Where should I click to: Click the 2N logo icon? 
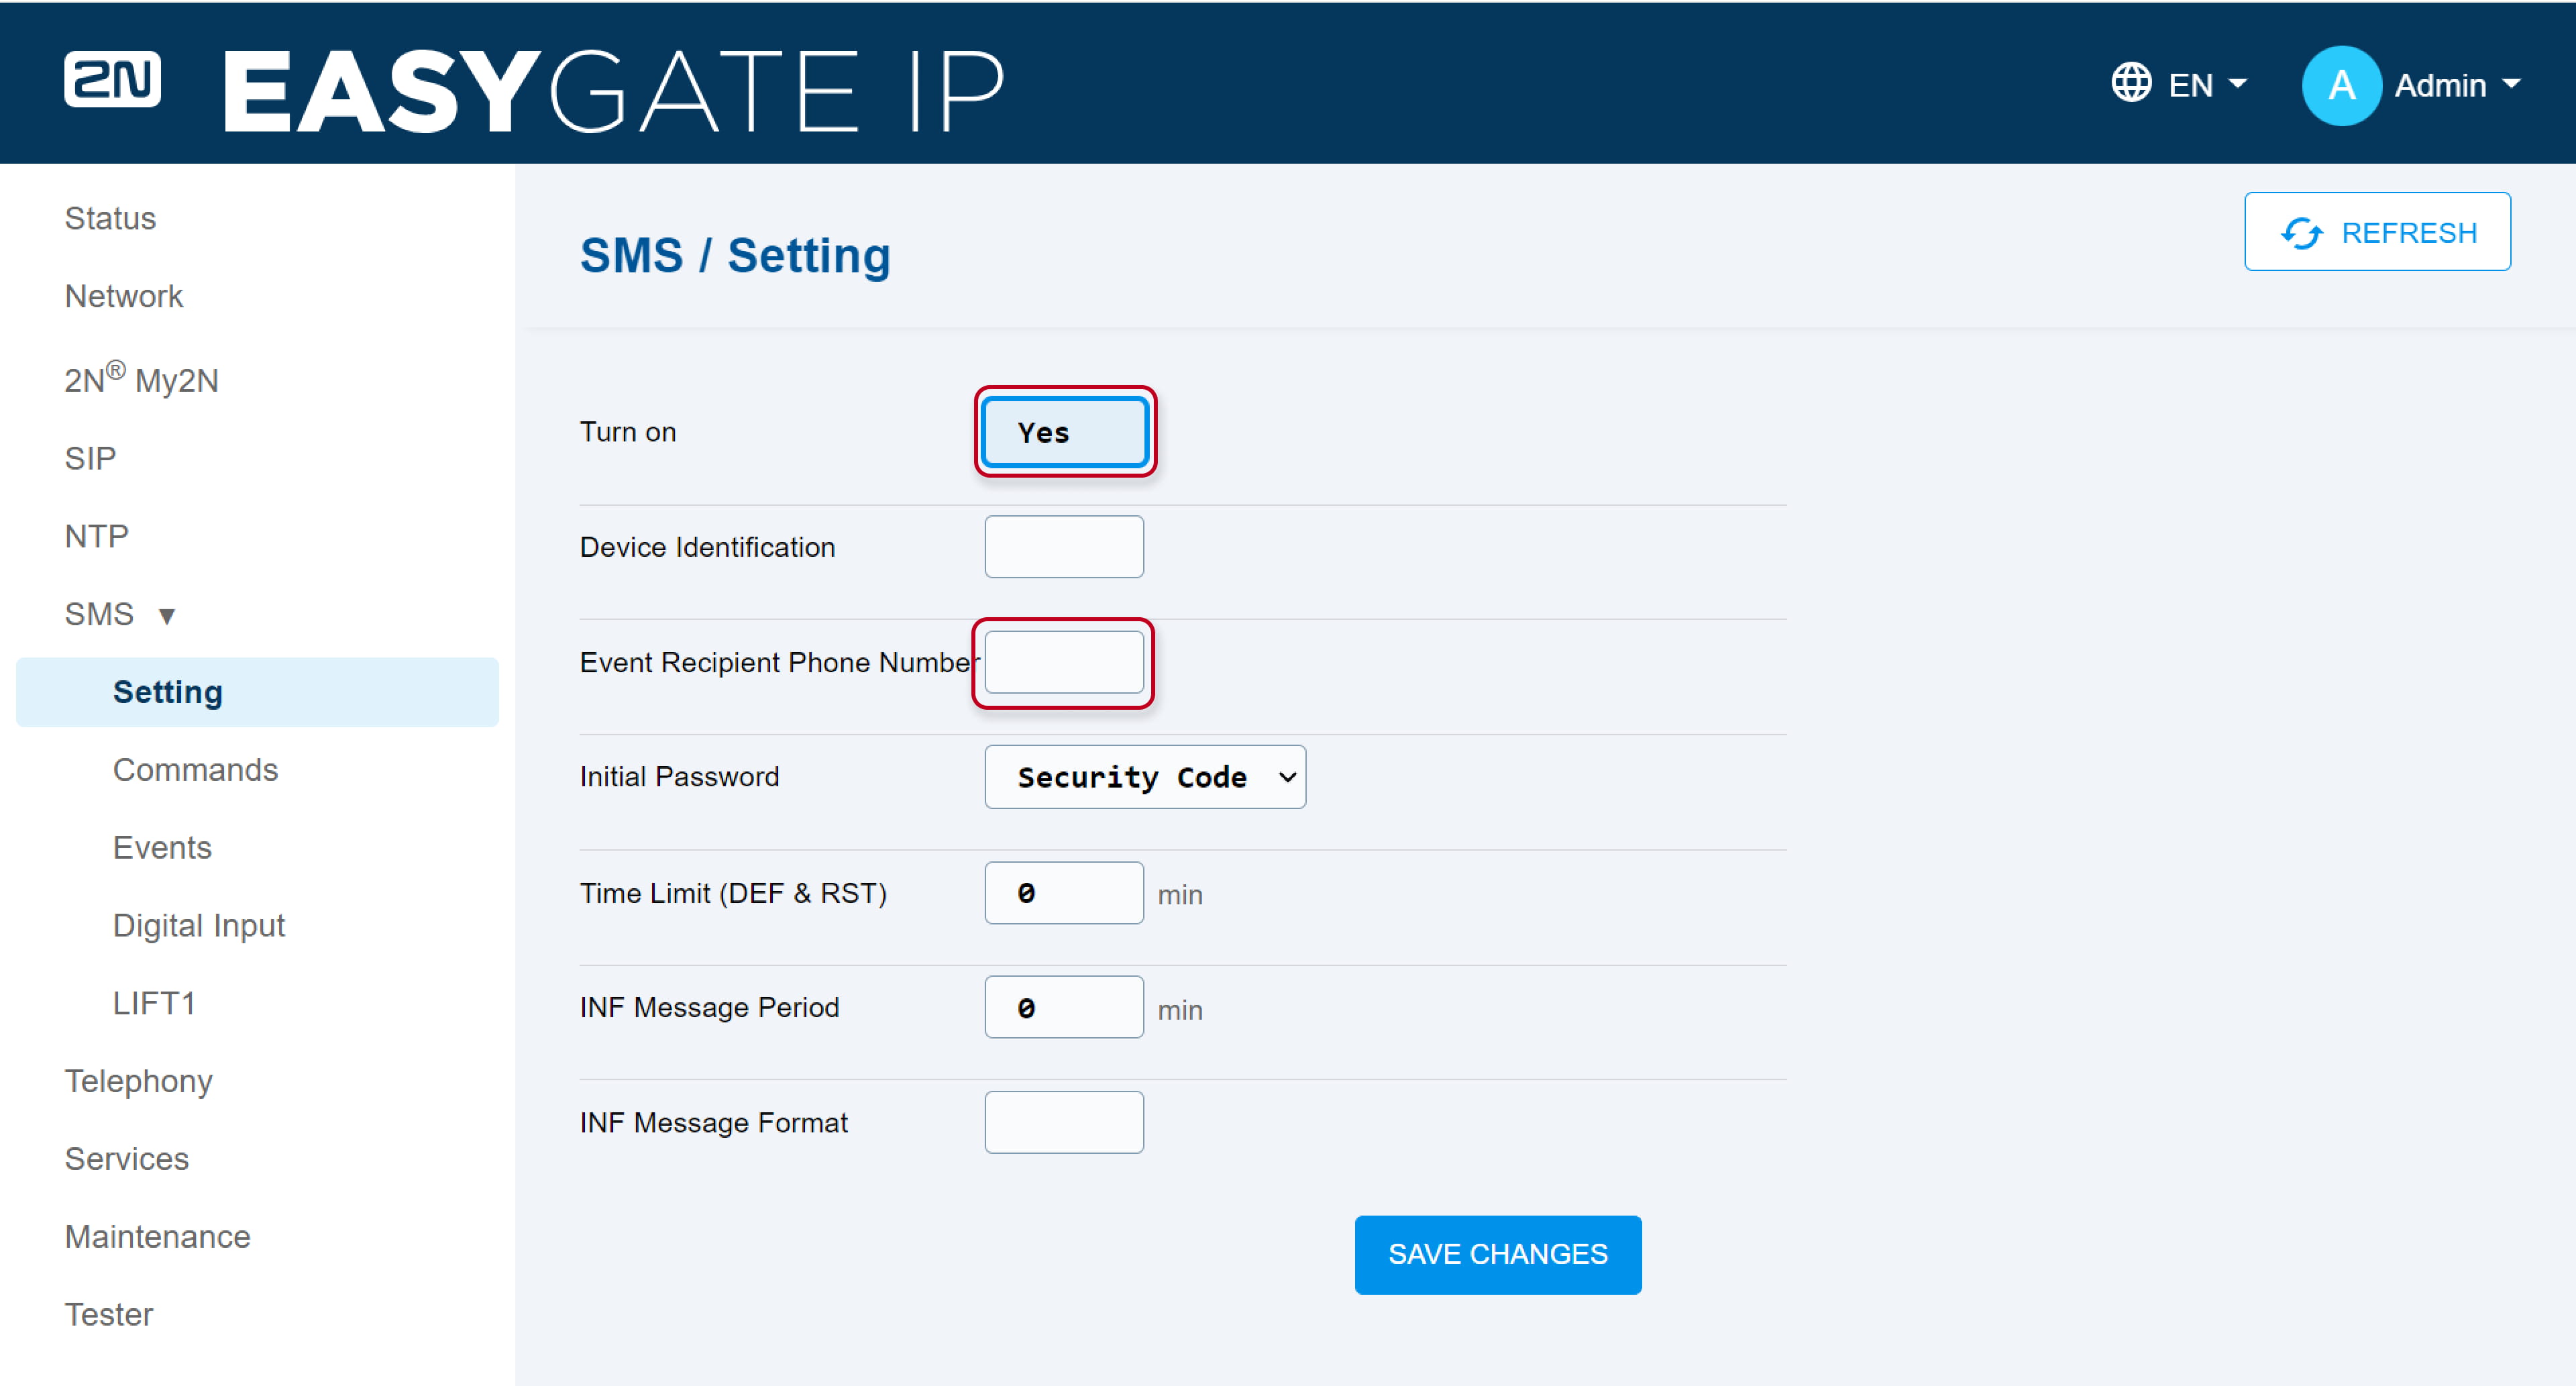click(112, 79)
